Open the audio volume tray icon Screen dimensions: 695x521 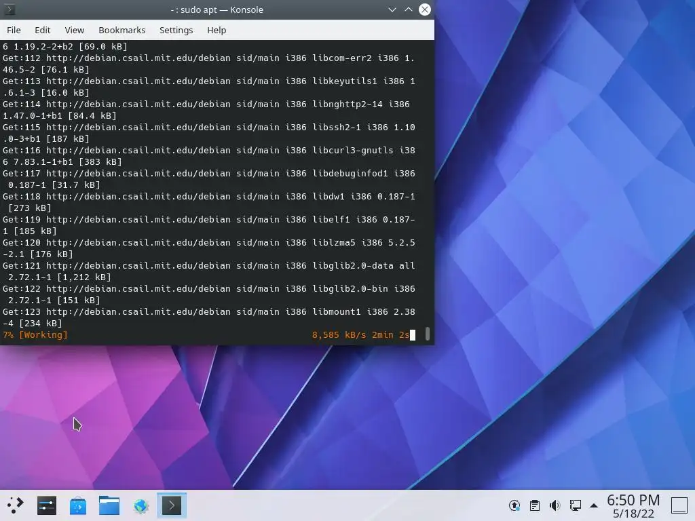coord(555,505)
